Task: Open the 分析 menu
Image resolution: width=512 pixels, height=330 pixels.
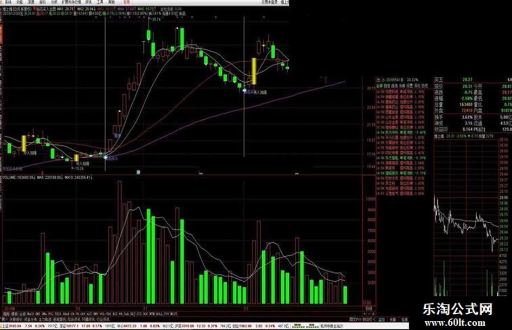Action: [x=54, y=2]
